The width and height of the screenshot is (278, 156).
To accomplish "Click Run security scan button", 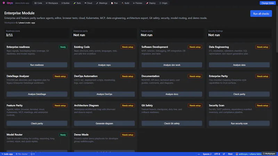I will pyautogui.click(x=239, y=123).
